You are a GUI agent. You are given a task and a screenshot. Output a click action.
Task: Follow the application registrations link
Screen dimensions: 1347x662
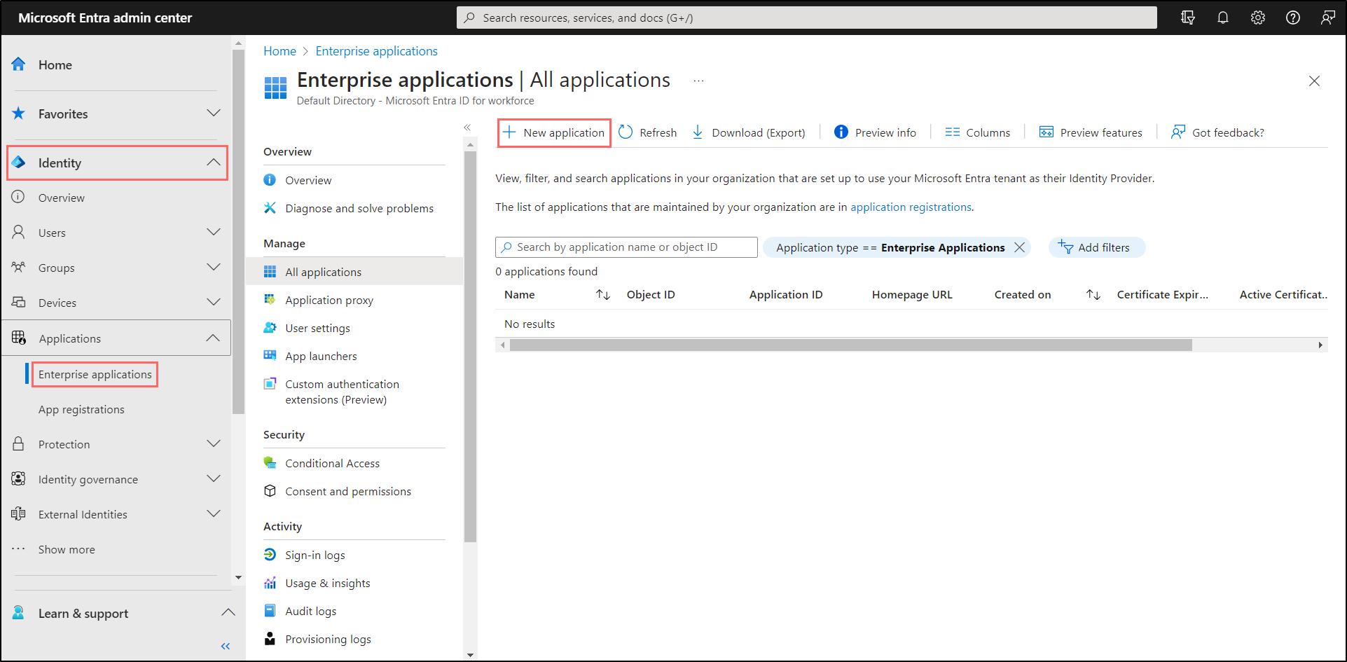911,207
